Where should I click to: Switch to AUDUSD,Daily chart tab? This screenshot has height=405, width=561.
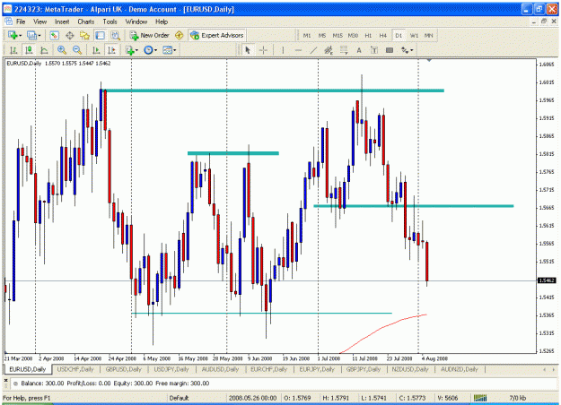tap(220, 369)
